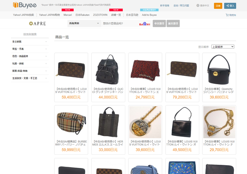Go to 店铺一览 tab
Viewport: 247px width, 174px height.
pyautogui.click(x=116, y=15)
